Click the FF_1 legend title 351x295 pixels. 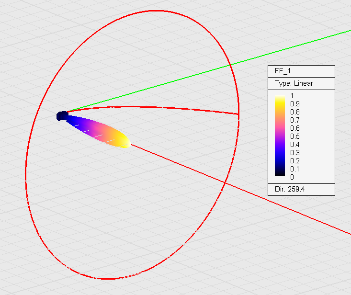click(x=283, y=71)
